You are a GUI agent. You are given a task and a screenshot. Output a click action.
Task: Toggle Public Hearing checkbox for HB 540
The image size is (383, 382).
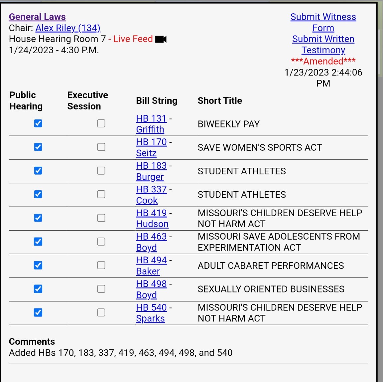(x=38, y=312)
